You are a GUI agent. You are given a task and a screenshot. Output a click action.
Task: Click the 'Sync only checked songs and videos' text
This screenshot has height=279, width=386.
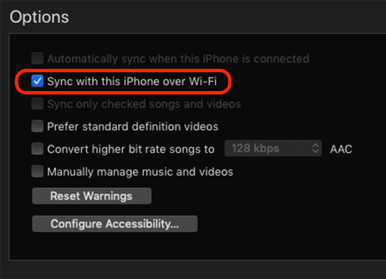144,104
